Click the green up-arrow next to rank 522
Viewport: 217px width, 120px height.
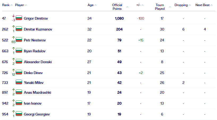point(14,38)
